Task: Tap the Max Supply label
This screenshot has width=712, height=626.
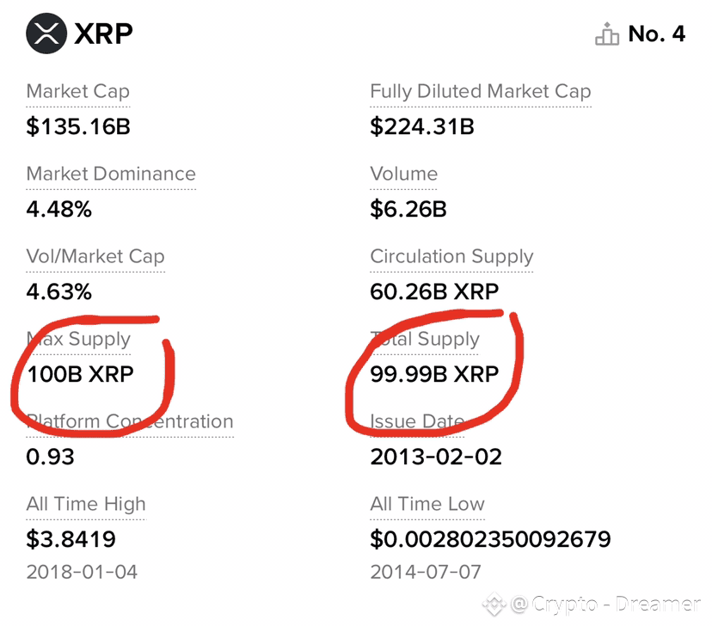Action: 78,340
